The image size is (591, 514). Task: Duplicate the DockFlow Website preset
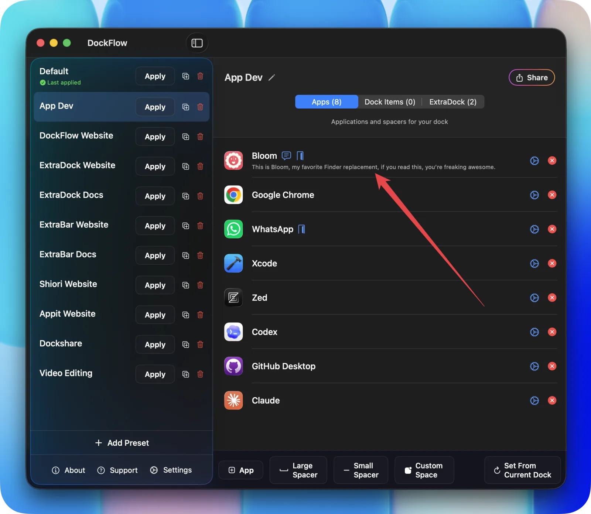click(186, 137)
